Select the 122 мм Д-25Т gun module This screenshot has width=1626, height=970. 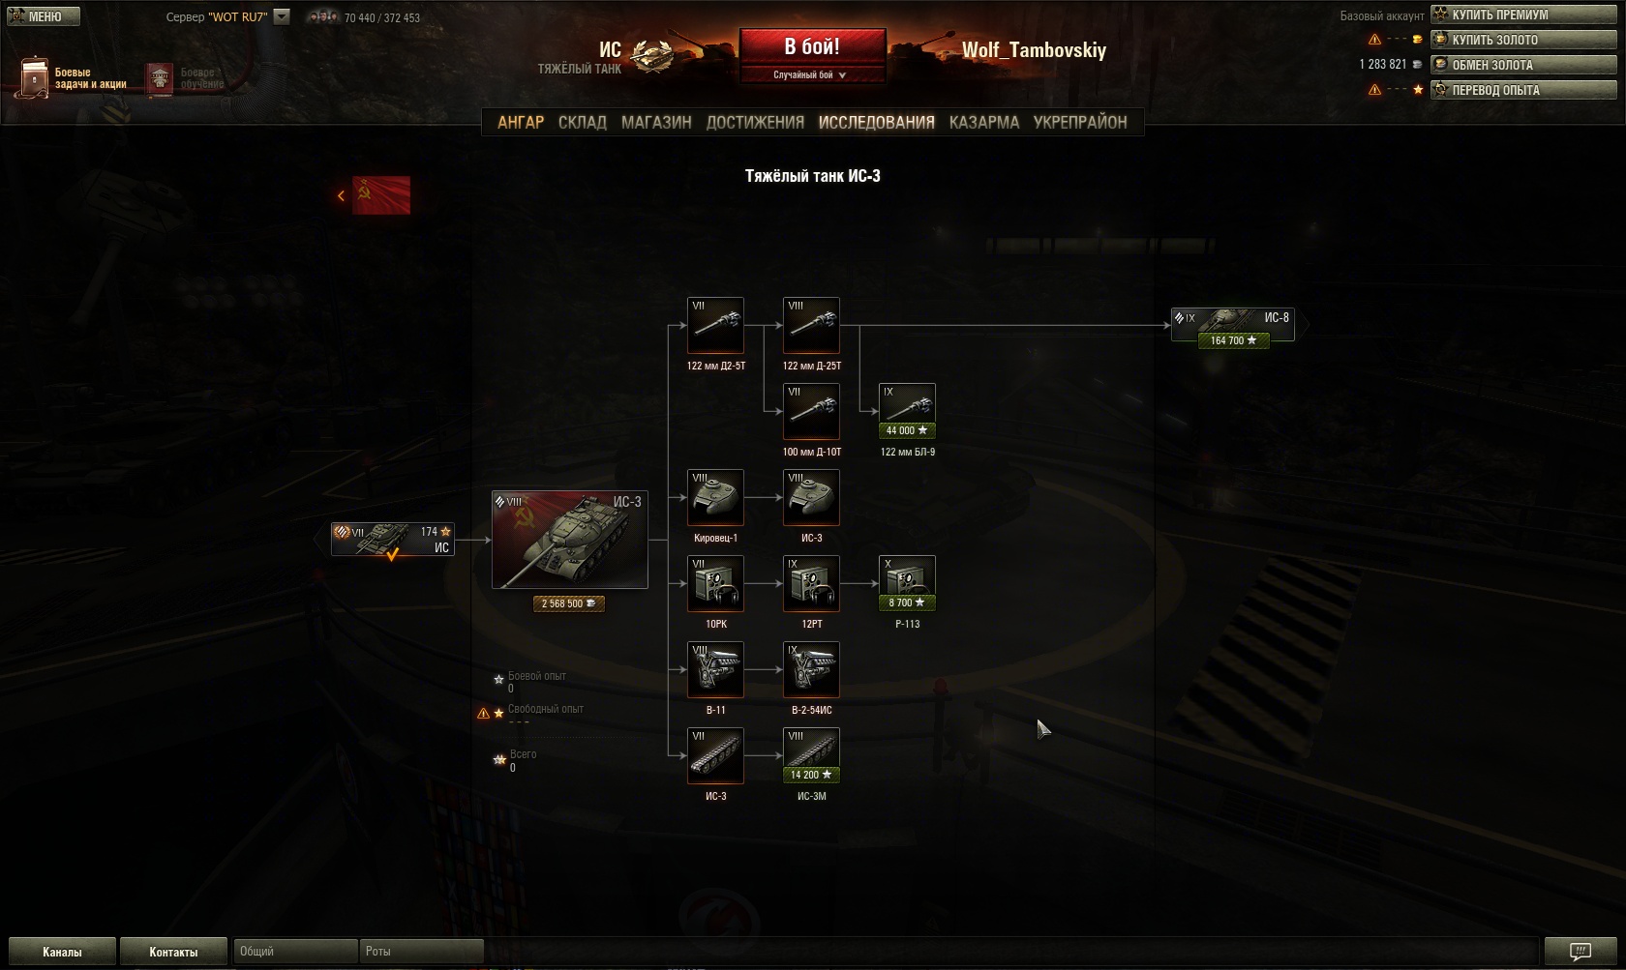[x=811, y=325]
